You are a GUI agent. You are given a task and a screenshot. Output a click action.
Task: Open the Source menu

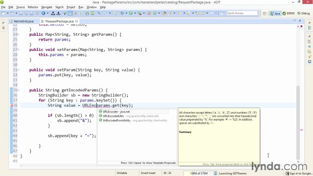point(21,7)
